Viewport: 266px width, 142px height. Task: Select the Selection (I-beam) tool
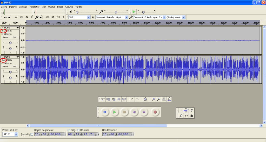pos(181,111)
